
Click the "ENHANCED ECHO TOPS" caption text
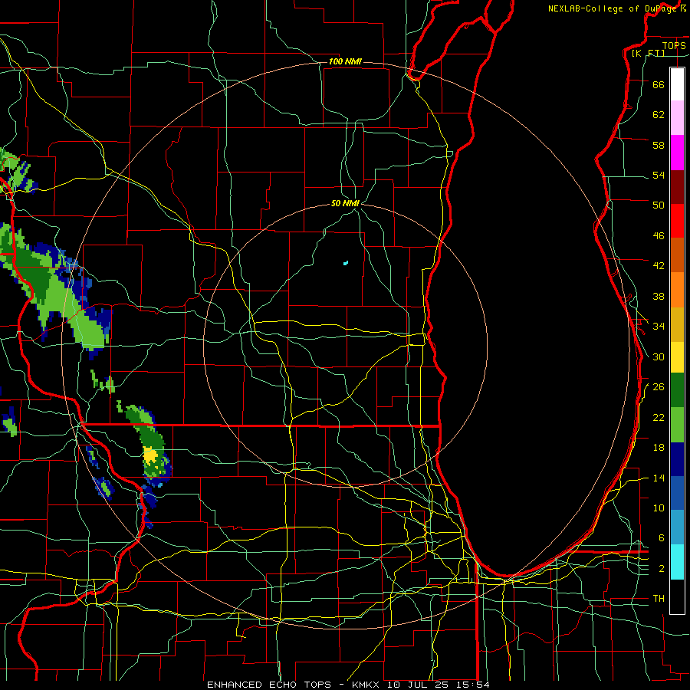pyautogui.click(x=269, y=685)
